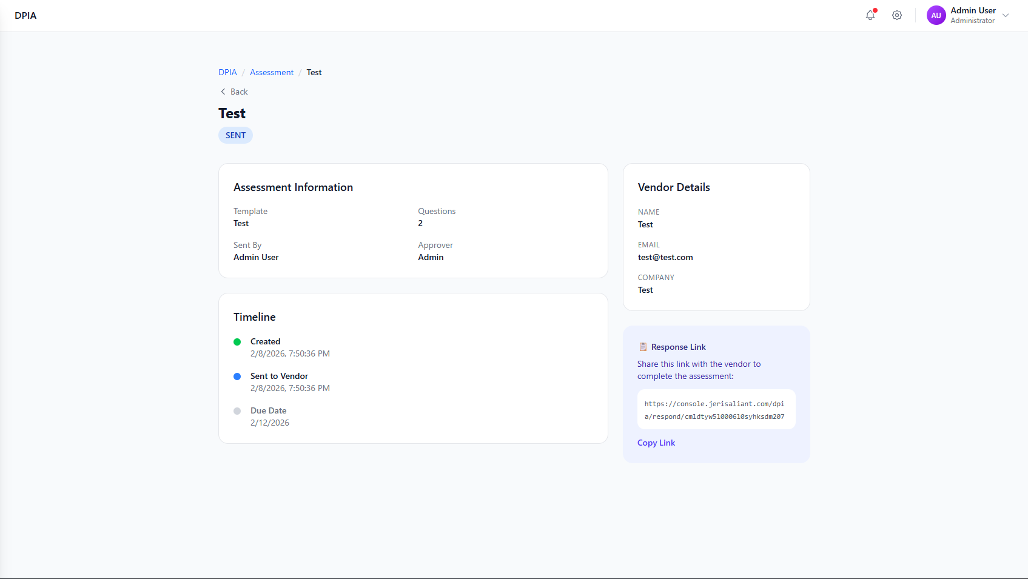Click the Admin User name in header
1028x579 pixels.
(973, 10)
